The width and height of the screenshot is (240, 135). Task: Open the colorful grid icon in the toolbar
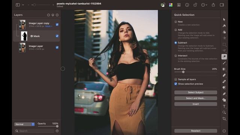click(171, 5)
